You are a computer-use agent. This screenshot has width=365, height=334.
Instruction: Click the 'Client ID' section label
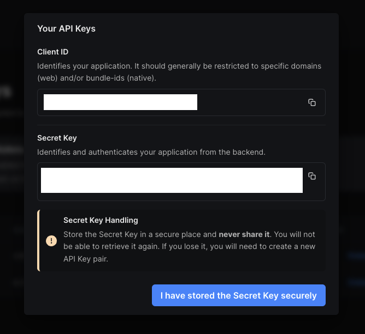[x=53, y=52]
